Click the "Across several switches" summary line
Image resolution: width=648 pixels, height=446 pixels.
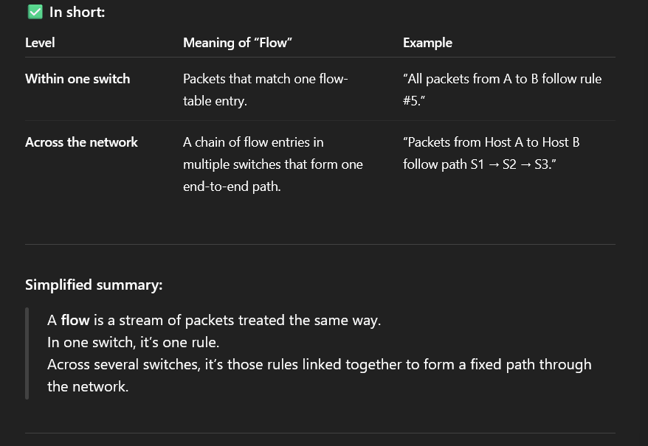(319, 365)
